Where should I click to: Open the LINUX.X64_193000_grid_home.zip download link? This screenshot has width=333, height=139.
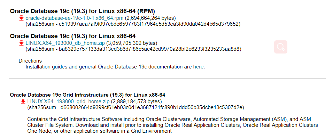[x=68, y=101]
